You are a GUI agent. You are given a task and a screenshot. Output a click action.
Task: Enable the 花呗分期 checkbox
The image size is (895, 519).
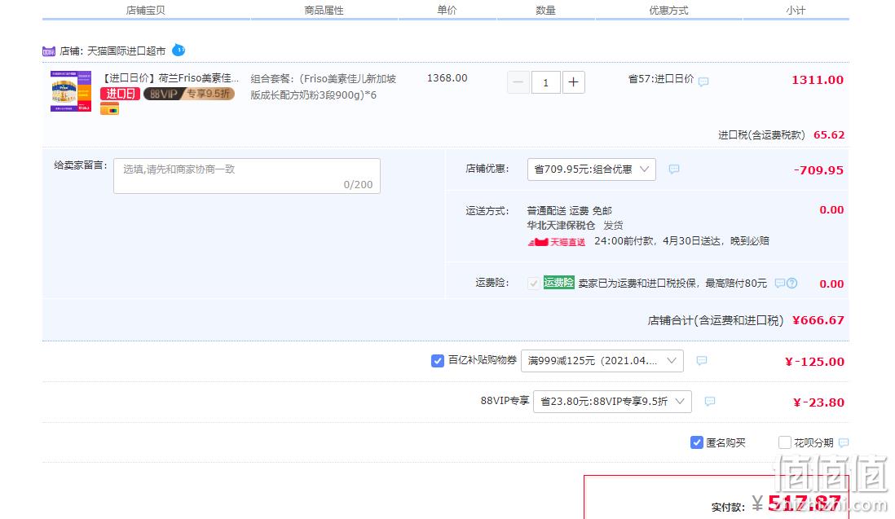(785, 442)
